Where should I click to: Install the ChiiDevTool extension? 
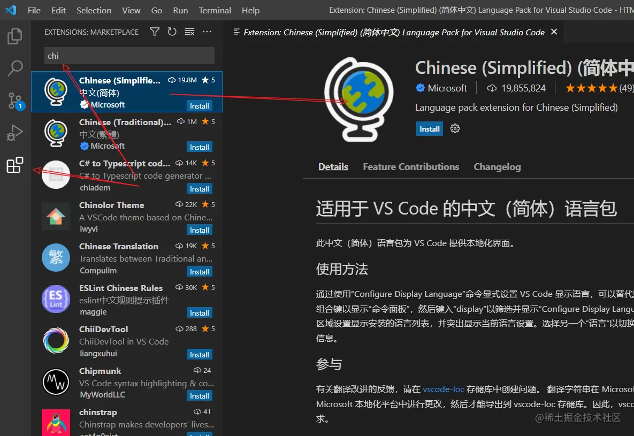200,354
